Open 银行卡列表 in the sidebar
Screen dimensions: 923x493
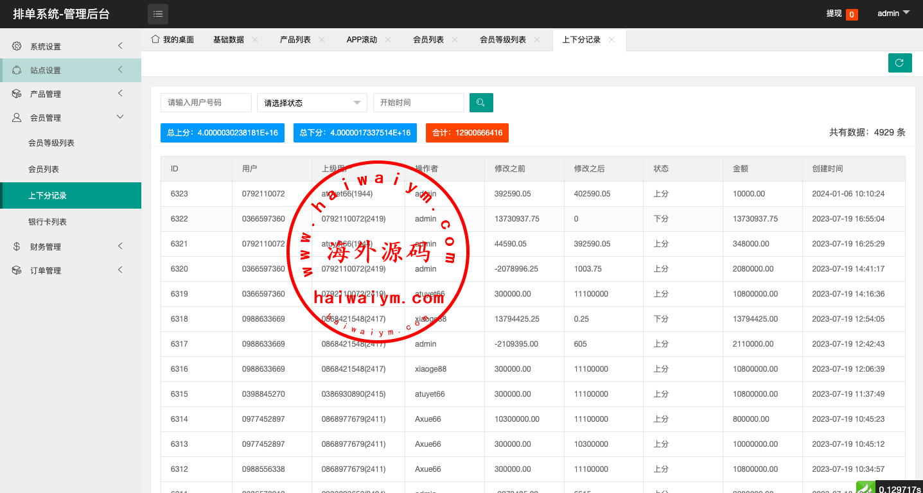[x=48, y=222]
